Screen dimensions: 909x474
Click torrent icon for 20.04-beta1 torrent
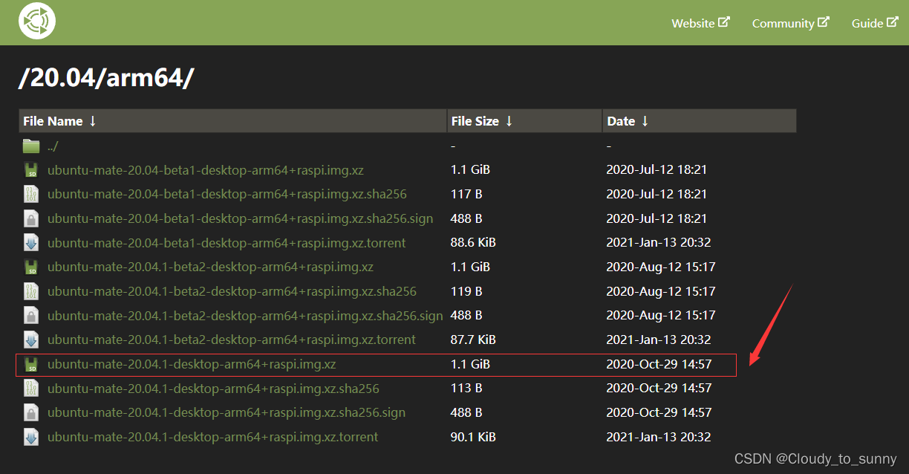(30, 243)
